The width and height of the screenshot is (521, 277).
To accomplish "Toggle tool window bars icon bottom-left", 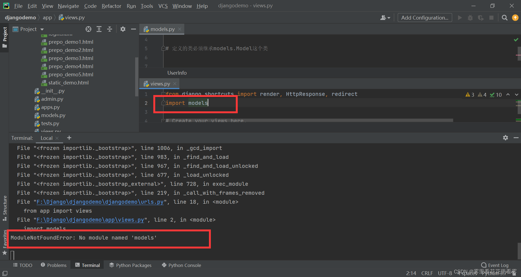I will coord(5,273).
